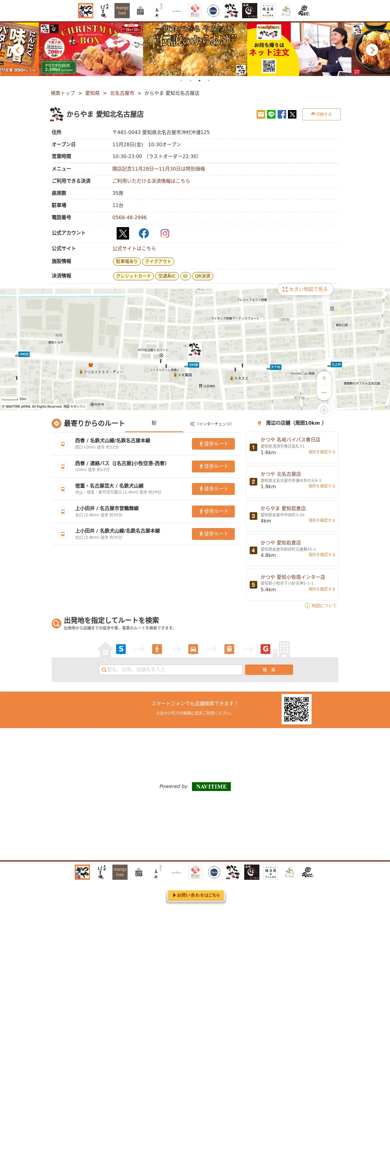The image size is (390, 1171).
Task: Click the store's からやま logo beside its name
Action: tap(57, 114)
